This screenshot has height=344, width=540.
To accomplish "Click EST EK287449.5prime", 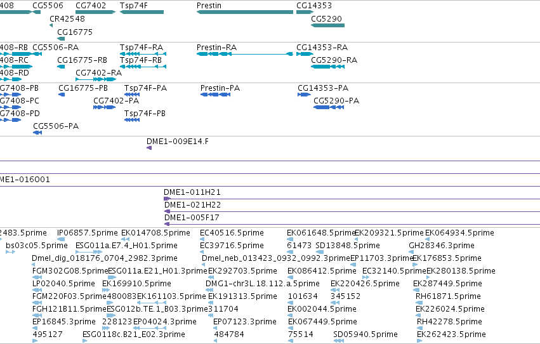I will pyautogui.click(x=447, y=284).
